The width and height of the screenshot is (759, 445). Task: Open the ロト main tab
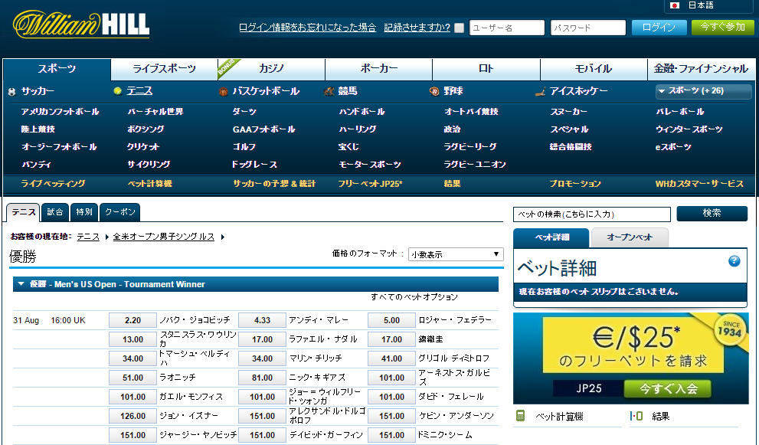486,69
